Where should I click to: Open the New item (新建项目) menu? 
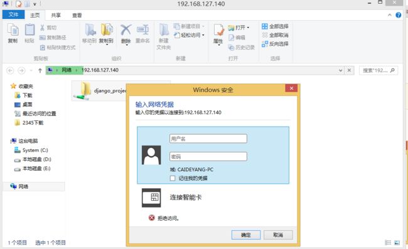click(x=189, y=26)
